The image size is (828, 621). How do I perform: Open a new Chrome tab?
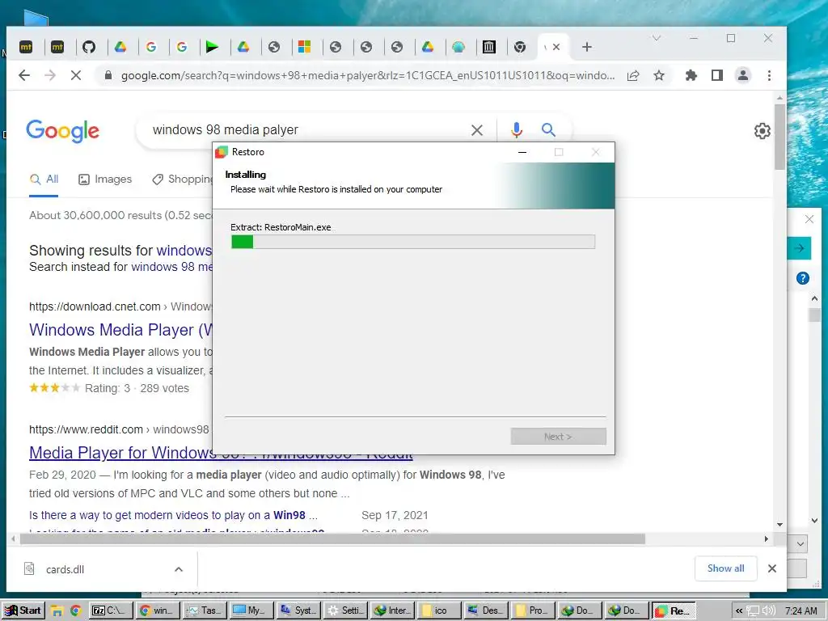587,47
